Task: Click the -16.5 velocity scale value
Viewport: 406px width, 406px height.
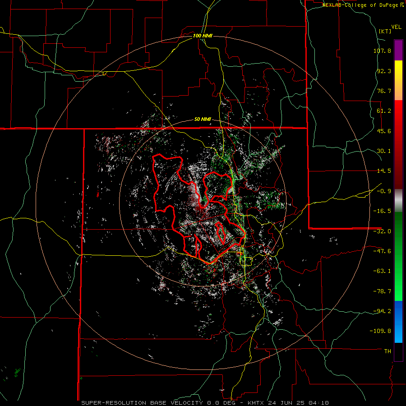Action: pos(382,211)
